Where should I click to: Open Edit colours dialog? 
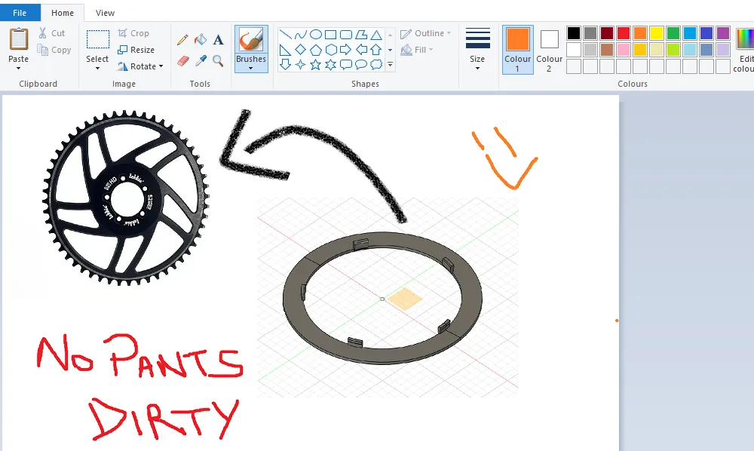(744, 50)
